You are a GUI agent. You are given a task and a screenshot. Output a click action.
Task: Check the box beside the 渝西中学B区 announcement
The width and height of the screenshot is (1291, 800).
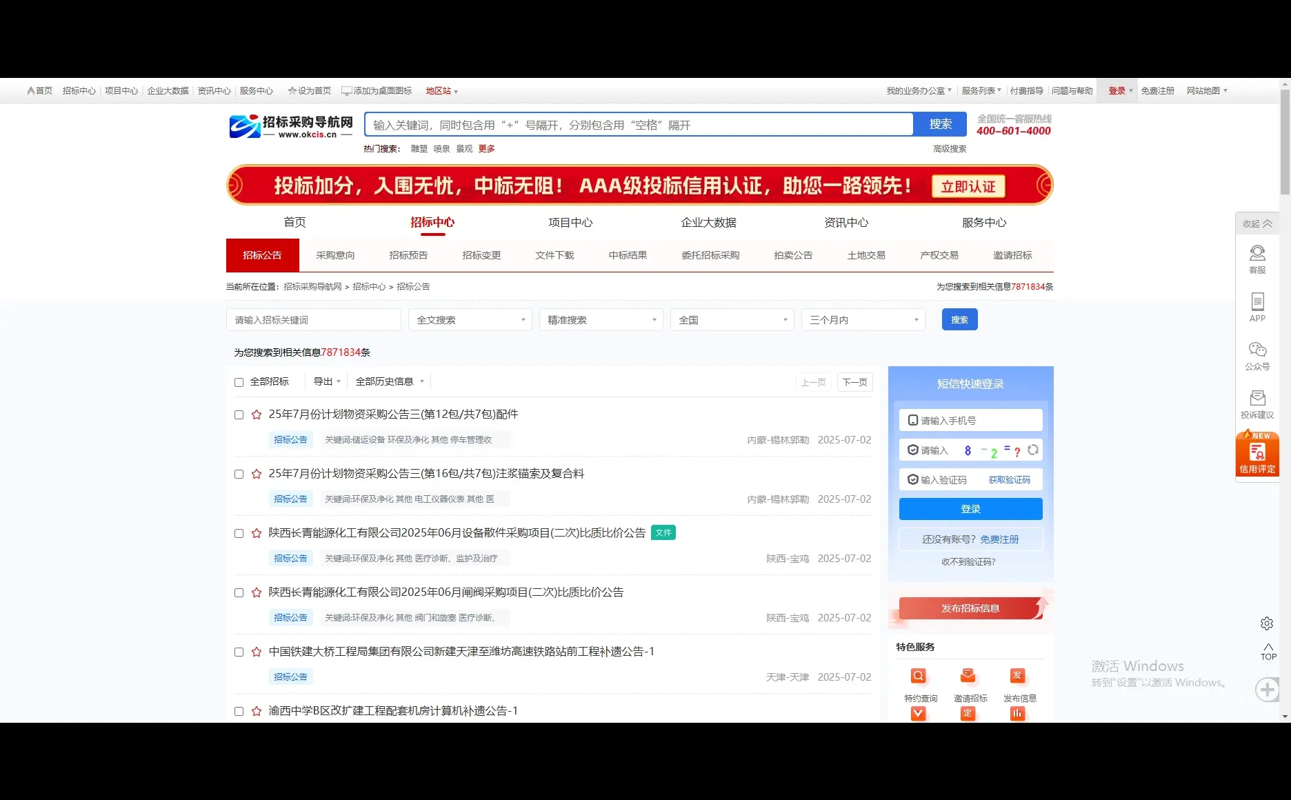[239, 711]
